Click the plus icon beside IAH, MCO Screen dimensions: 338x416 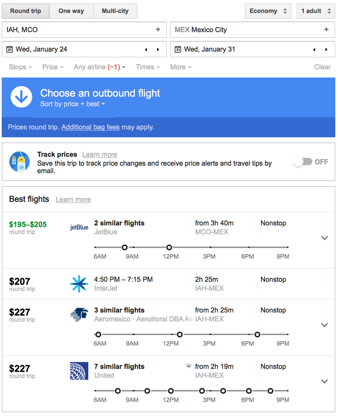click(x=158, y=29)
